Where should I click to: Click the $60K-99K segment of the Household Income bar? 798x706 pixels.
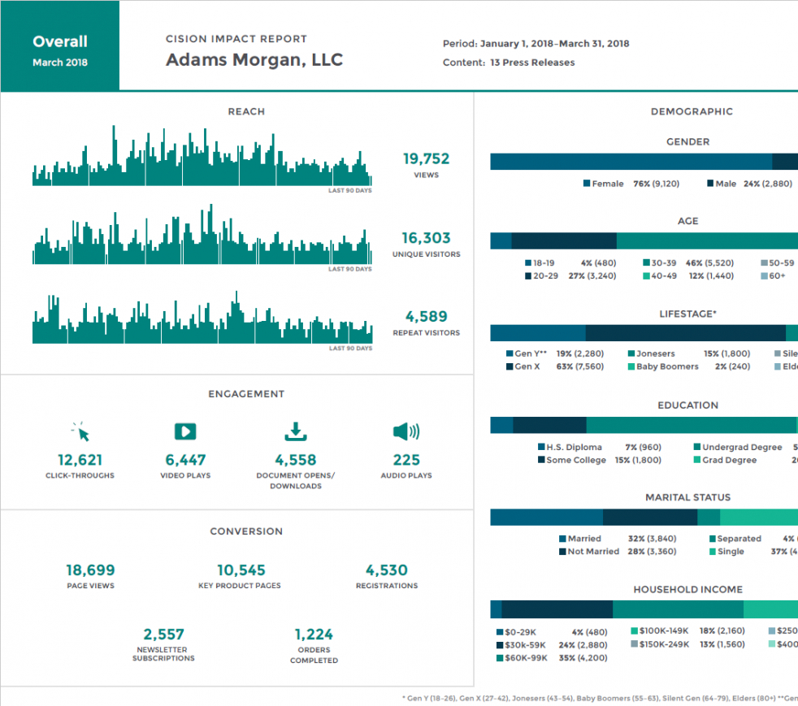[678, 609]
